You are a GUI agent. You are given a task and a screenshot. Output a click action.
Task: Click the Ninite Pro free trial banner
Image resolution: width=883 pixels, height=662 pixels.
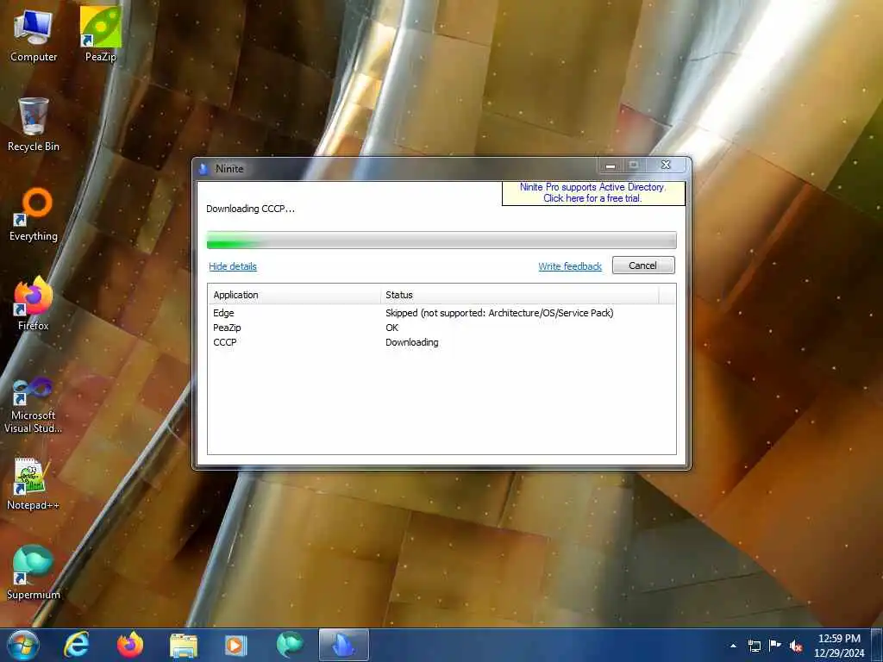coord(593,192)
